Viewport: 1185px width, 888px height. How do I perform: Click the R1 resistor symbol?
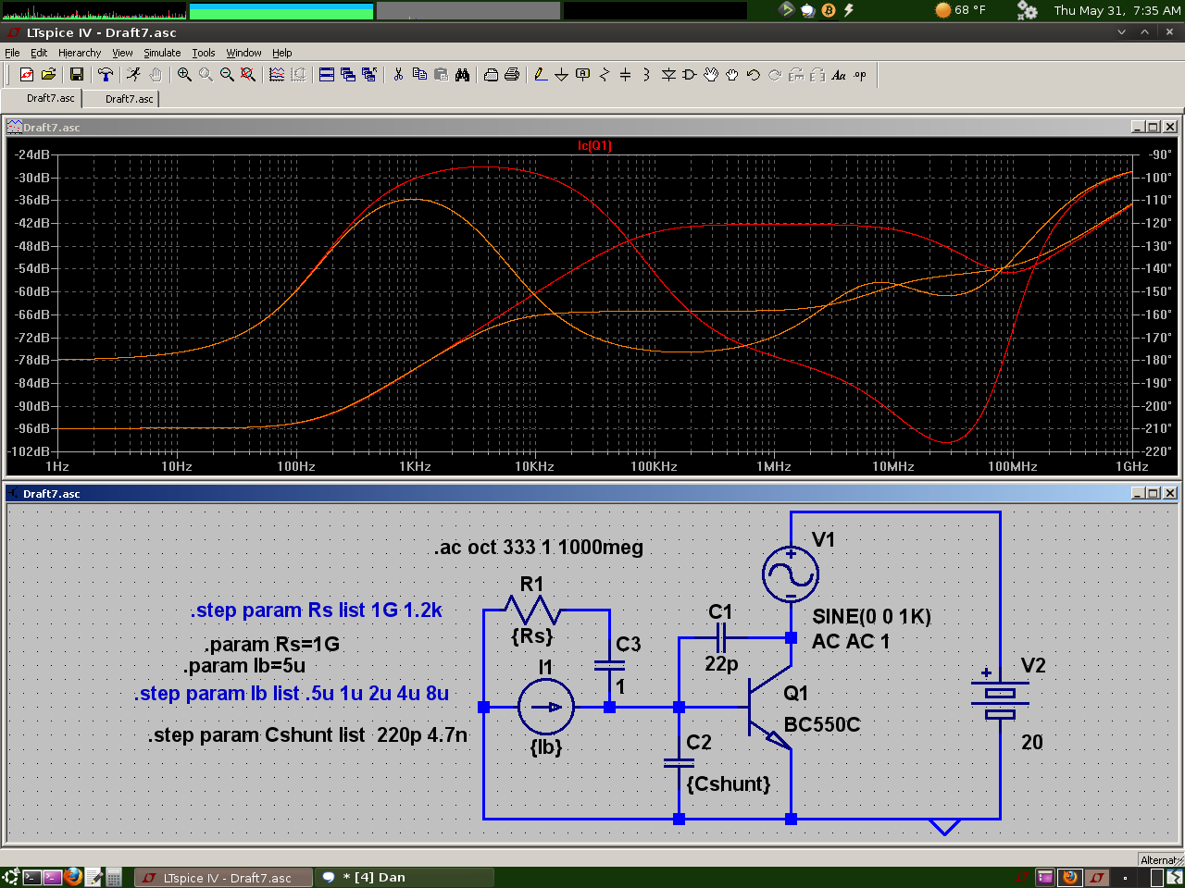pyautogui.click(x=532, y=610)
